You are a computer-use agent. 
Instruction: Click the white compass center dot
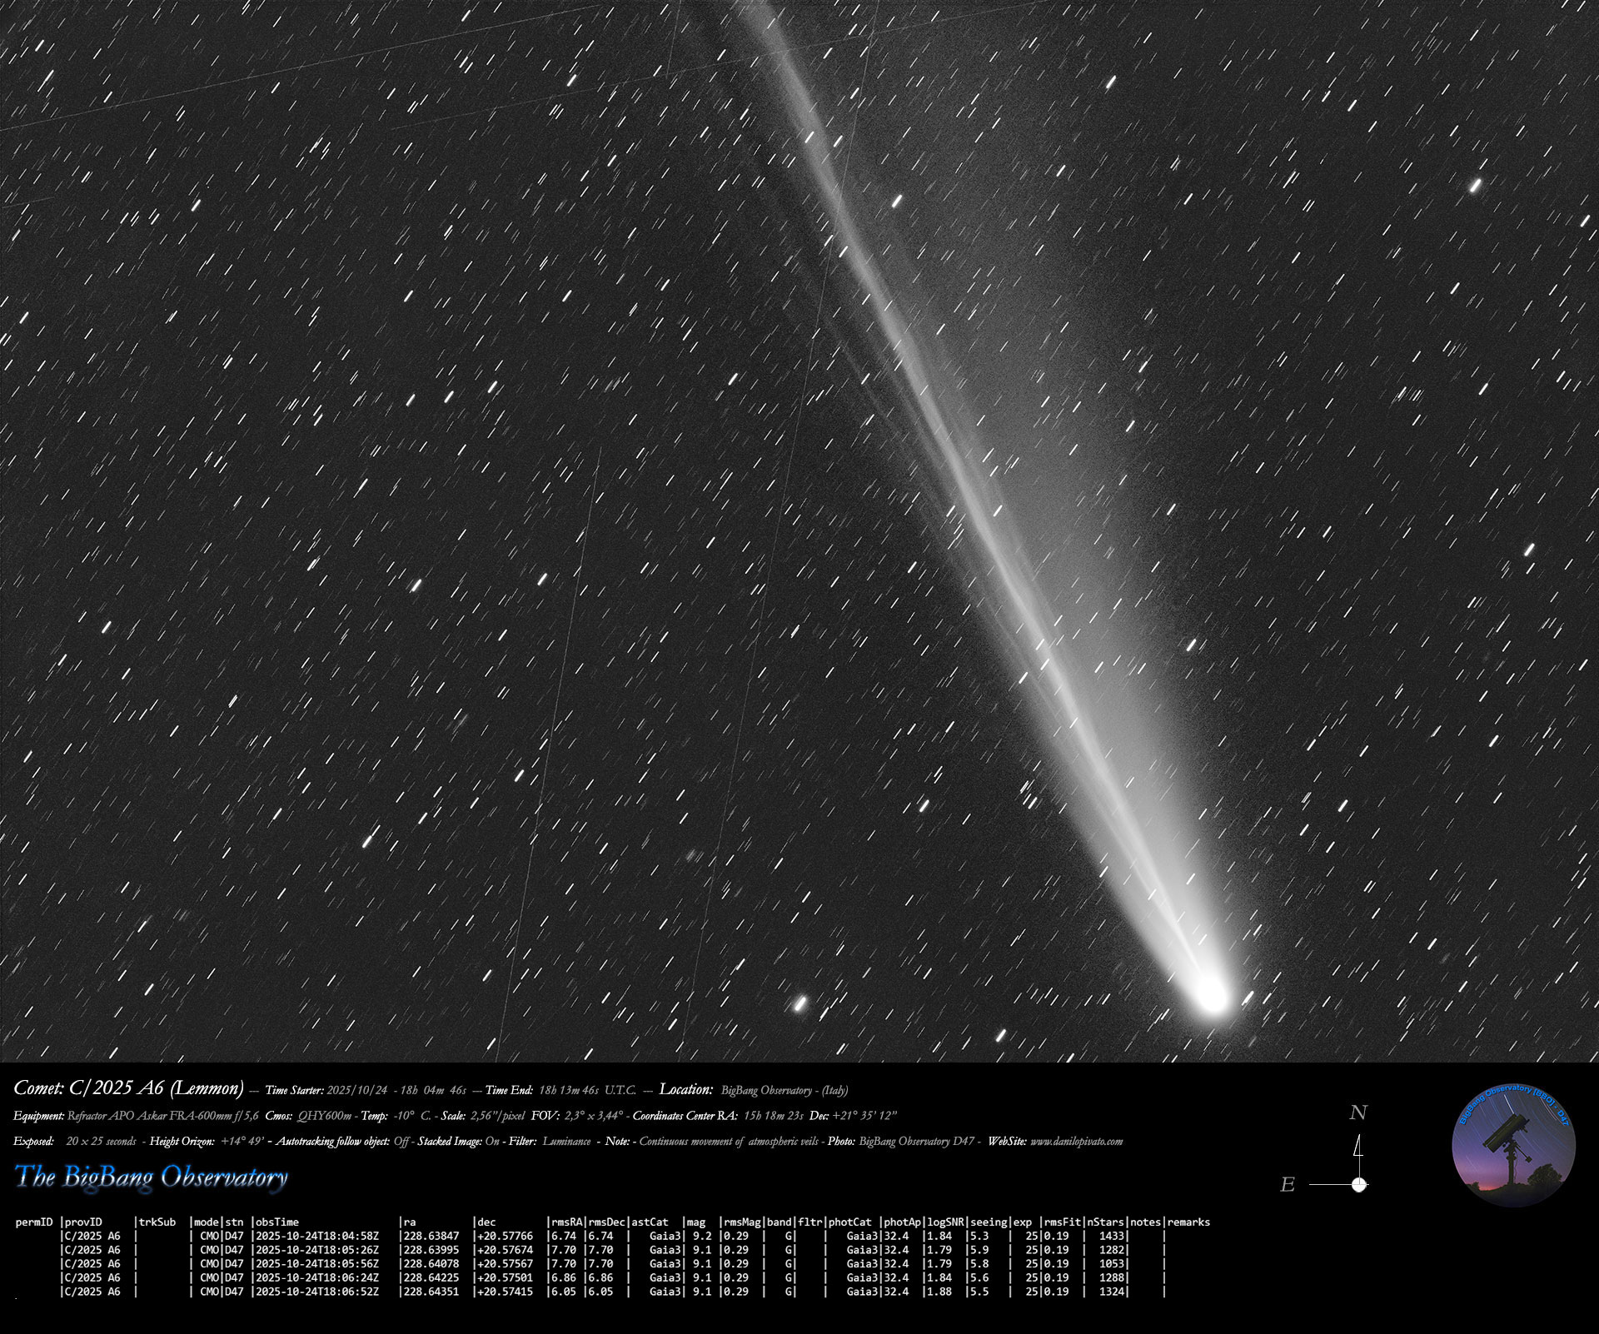click(1359, 1184)
